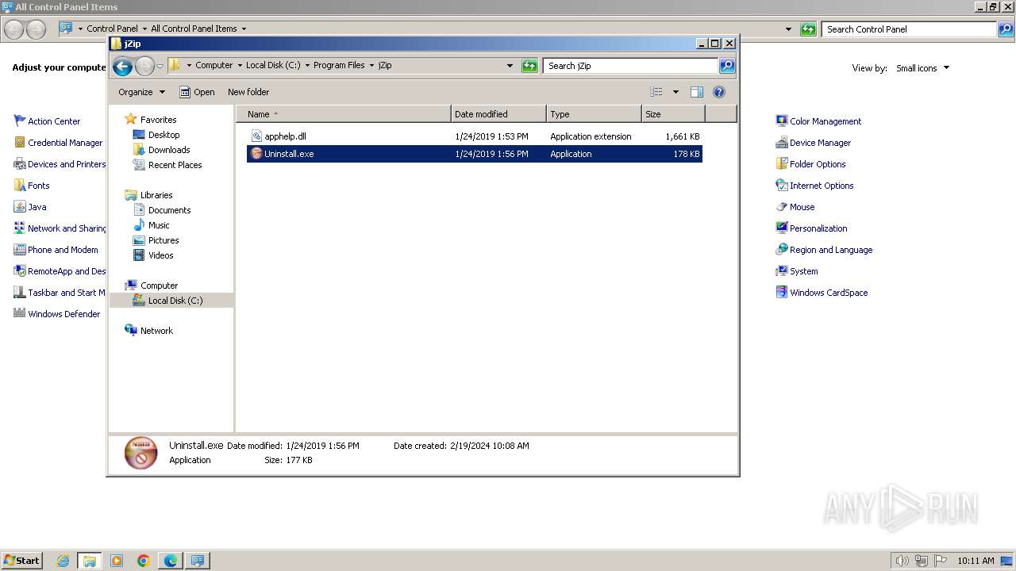
Task: Click the Forward arrow in jZip window
Action: [144, 66]
